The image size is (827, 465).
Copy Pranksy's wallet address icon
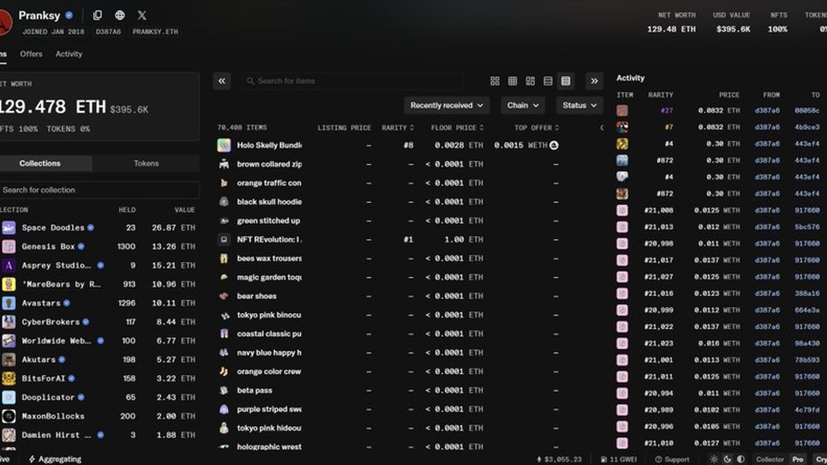click(x=97, y=15)
